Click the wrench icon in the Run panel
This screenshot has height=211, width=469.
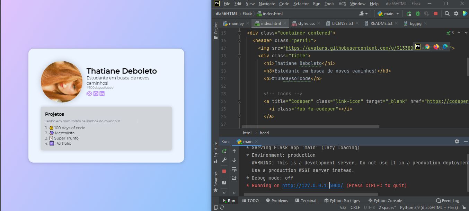224,160
